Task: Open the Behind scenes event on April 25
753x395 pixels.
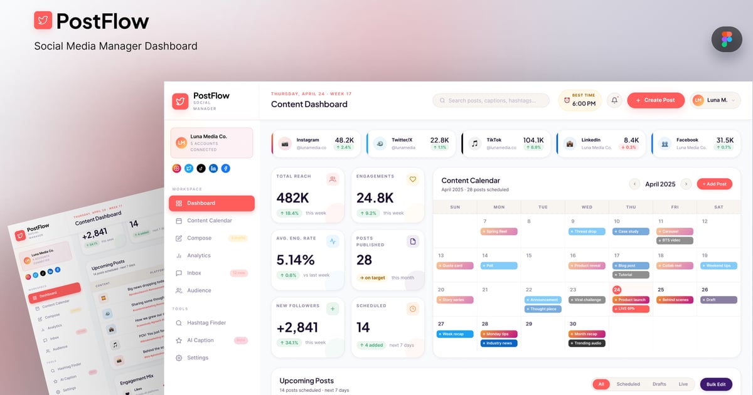Action: tap(675, 300)
